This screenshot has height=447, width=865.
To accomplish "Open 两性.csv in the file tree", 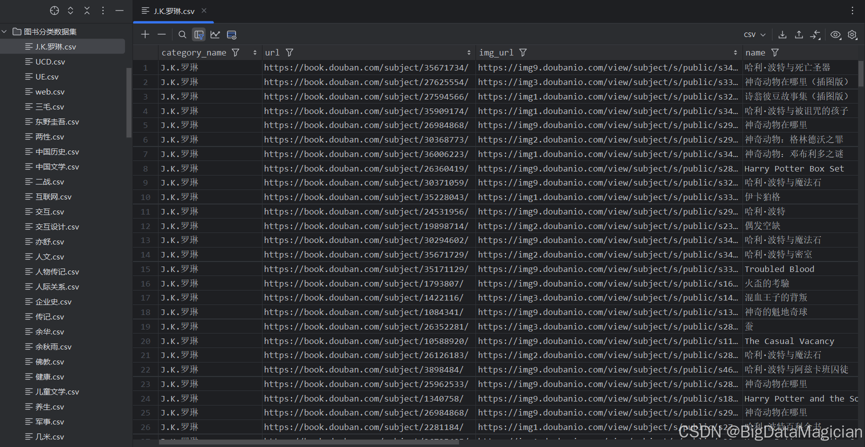I will pyautogui.click(x=49, y=136).
